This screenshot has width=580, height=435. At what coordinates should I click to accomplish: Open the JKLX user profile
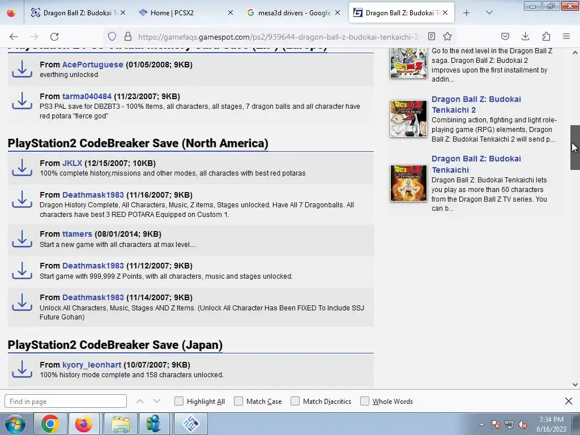[72, 163]
